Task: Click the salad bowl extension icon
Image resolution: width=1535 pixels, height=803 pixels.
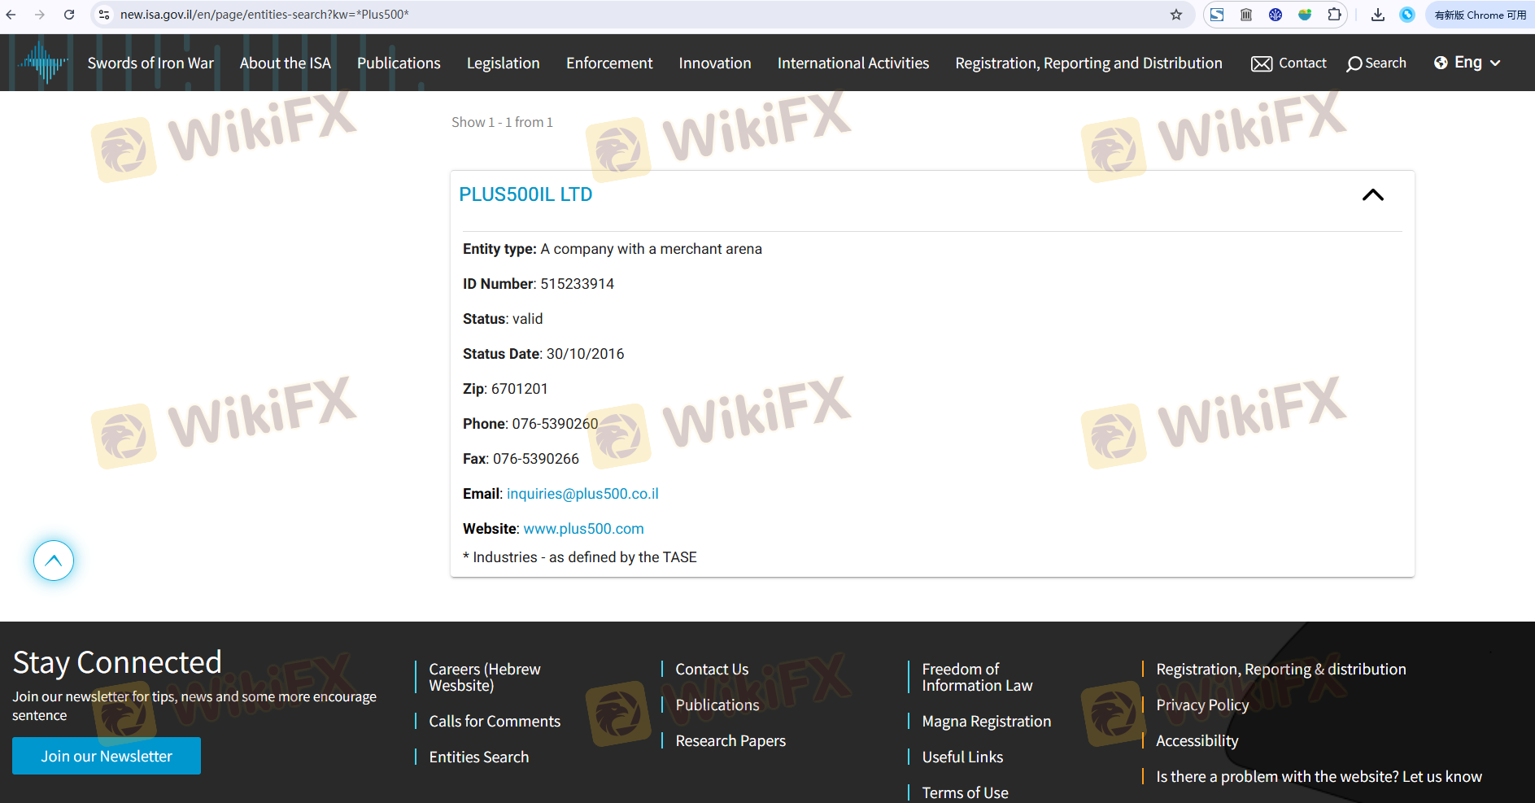Action: coord(1305,15)
